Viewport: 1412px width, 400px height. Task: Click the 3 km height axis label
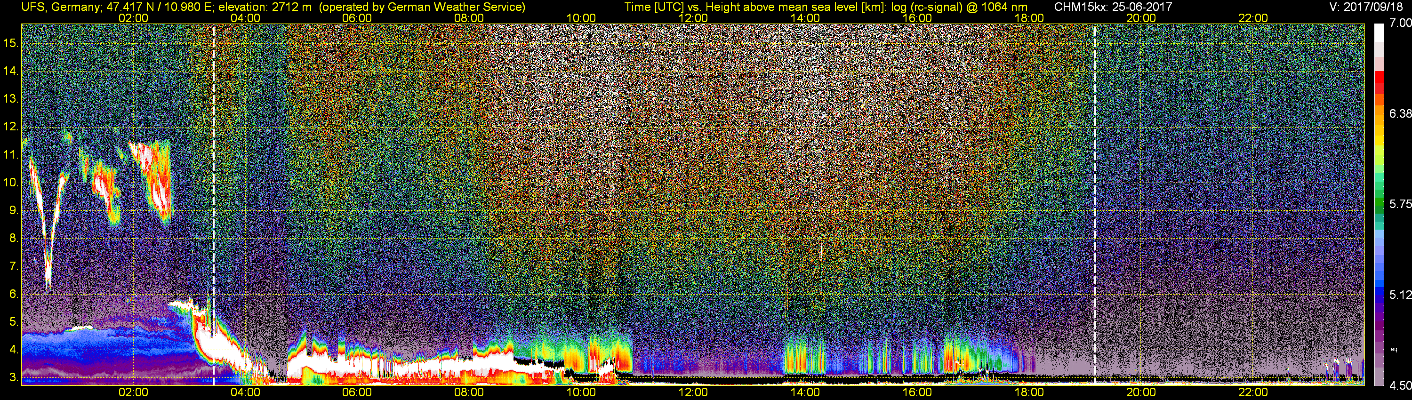tap(14, 377)
